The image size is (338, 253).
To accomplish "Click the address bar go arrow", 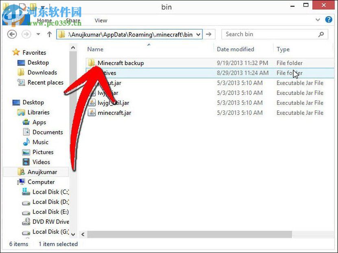I will (208, 34).
